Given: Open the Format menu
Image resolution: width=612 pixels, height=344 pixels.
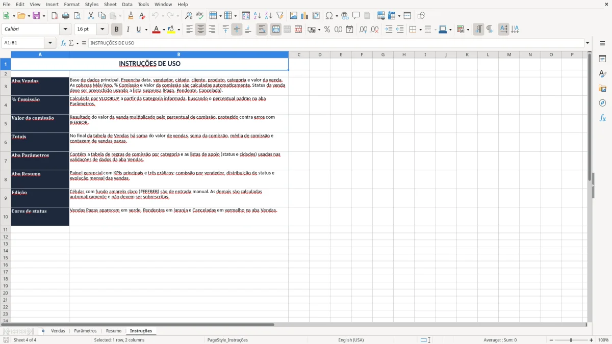Looking at the screenshot, I should (x=71, y=4).
